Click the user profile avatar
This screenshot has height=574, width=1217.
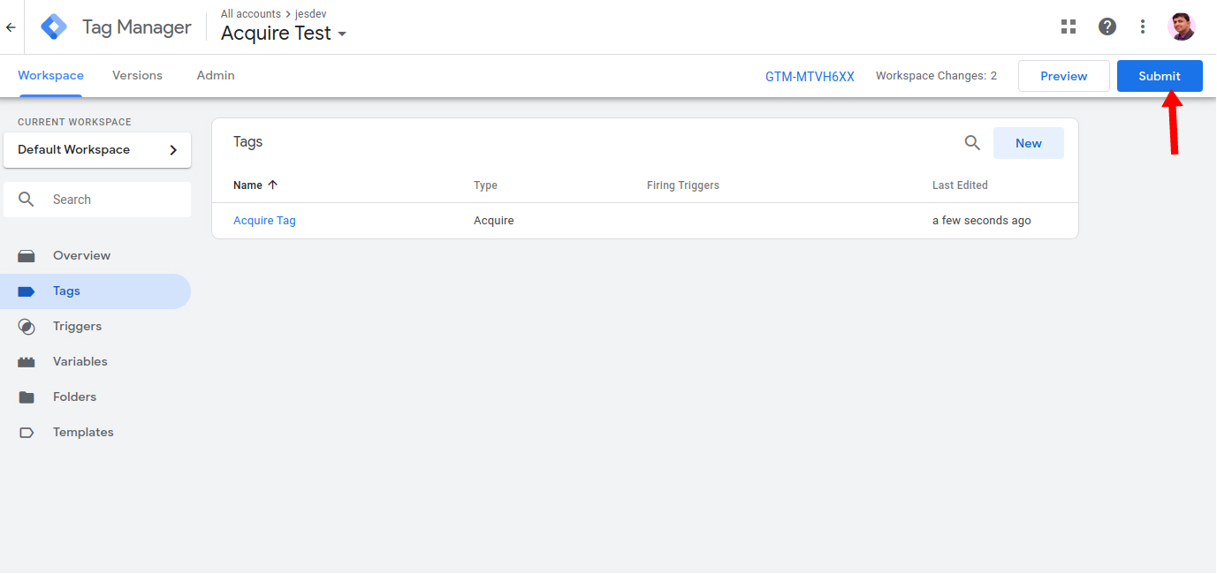click(x=1181, y=26)
